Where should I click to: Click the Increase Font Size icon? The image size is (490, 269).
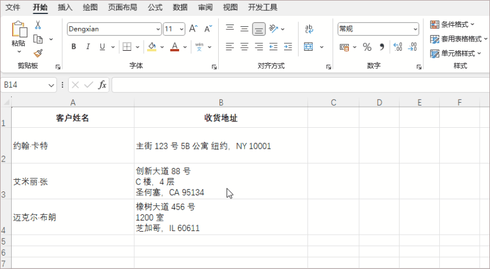tap(193, 29)
